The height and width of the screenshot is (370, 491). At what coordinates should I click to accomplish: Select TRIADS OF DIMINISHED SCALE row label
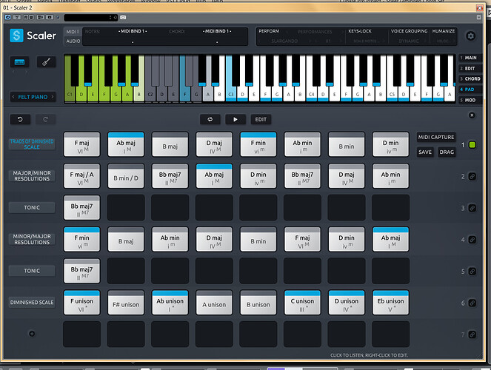pos(32,144)
